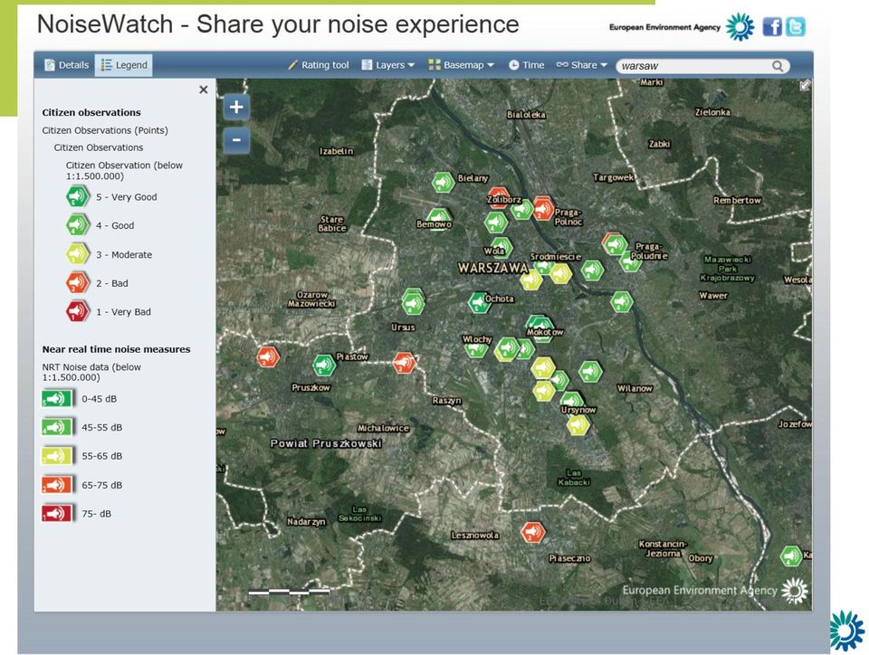Open the Basemap dropdown

(x=461, y=65)
